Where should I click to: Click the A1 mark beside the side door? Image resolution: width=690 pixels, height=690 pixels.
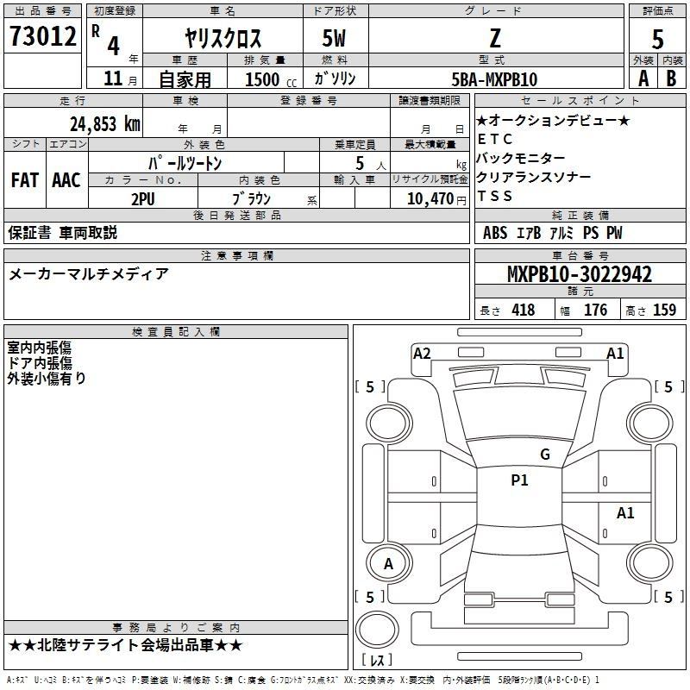(625, 513)
